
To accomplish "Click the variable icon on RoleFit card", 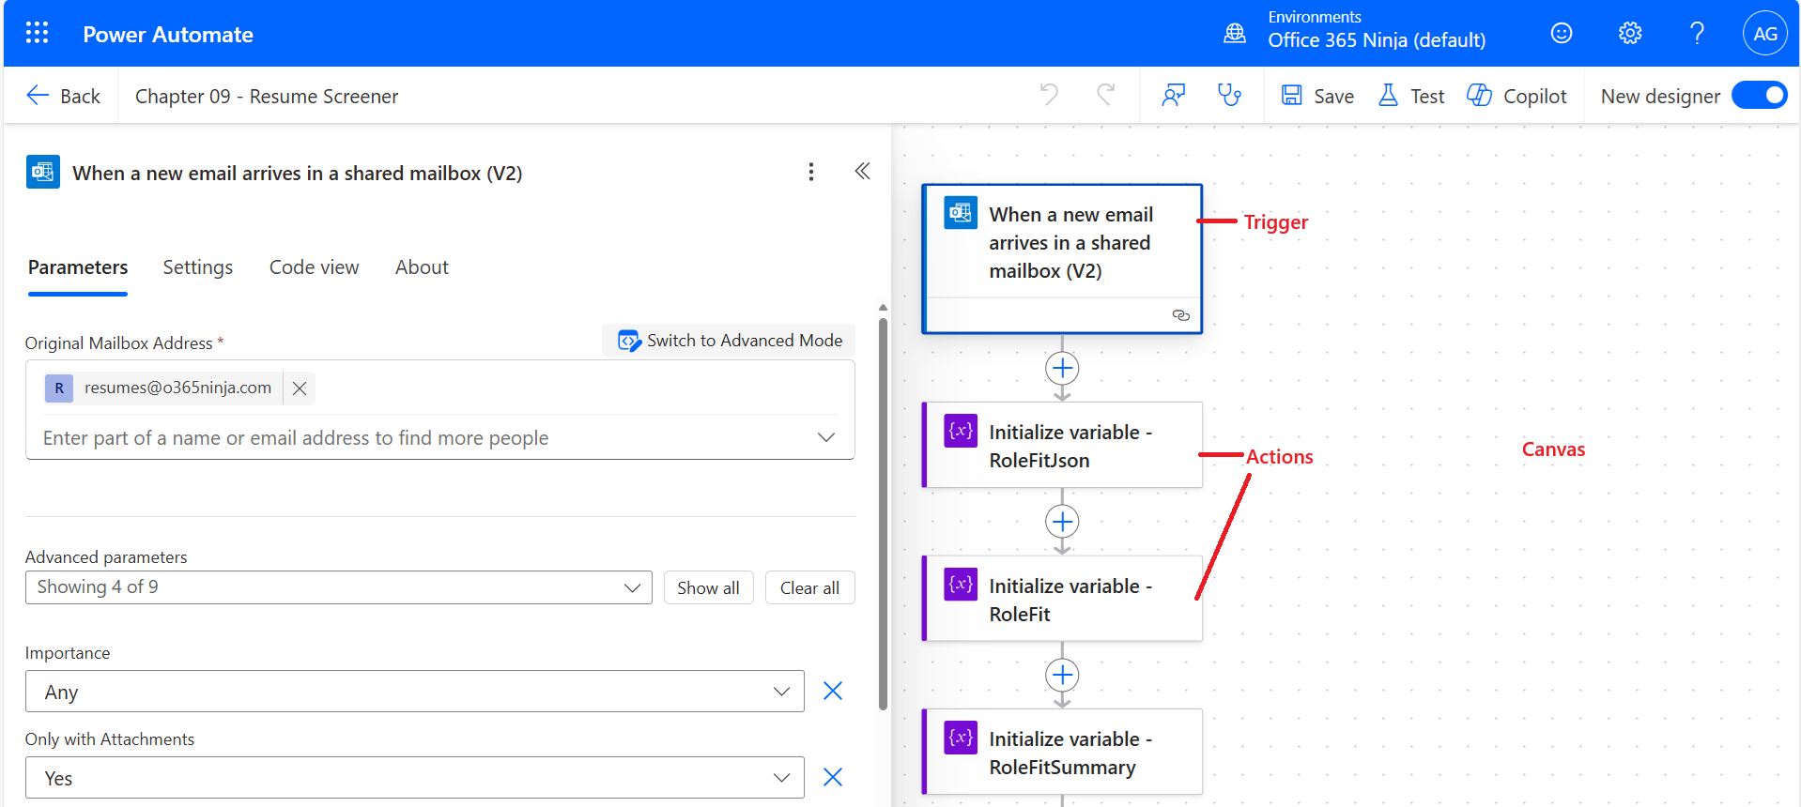I will 960,584.
